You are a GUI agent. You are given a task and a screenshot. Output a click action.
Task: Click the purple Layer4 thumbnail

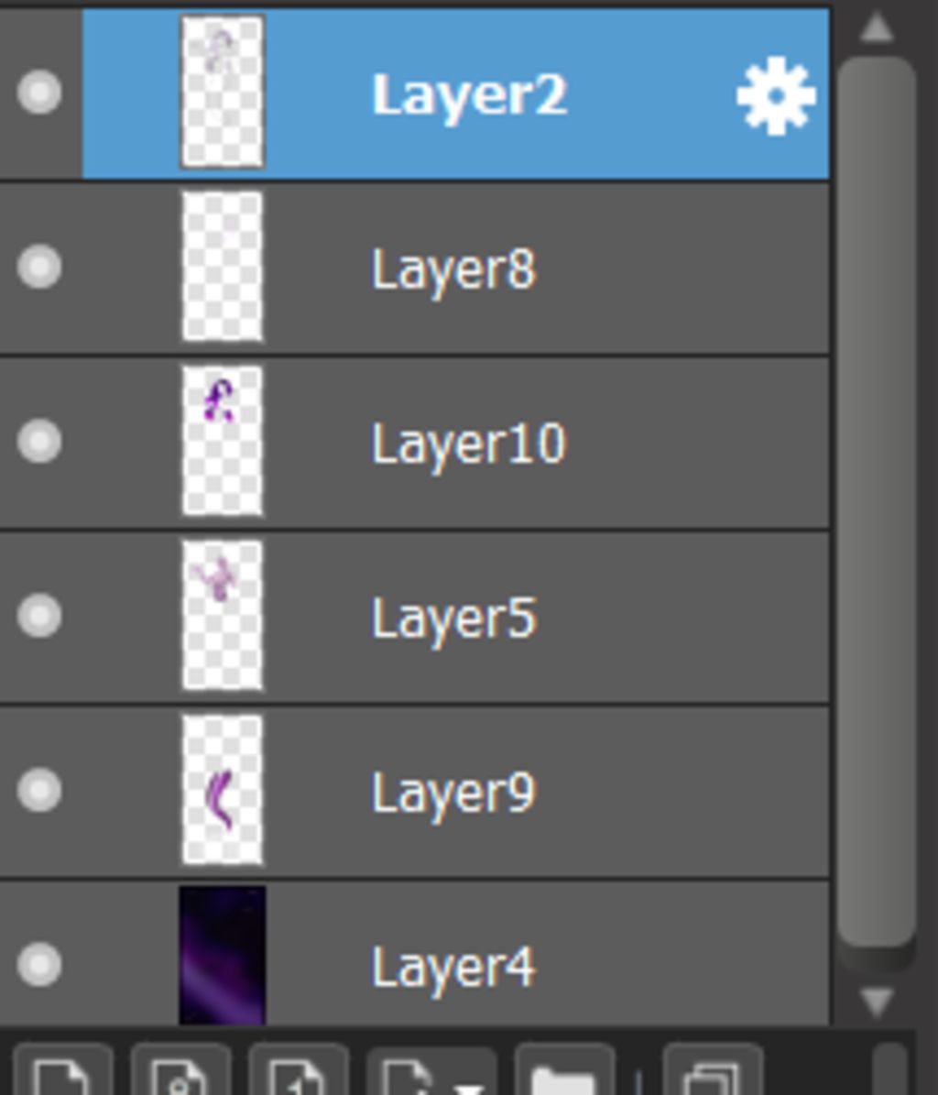[x=222, y=956]
